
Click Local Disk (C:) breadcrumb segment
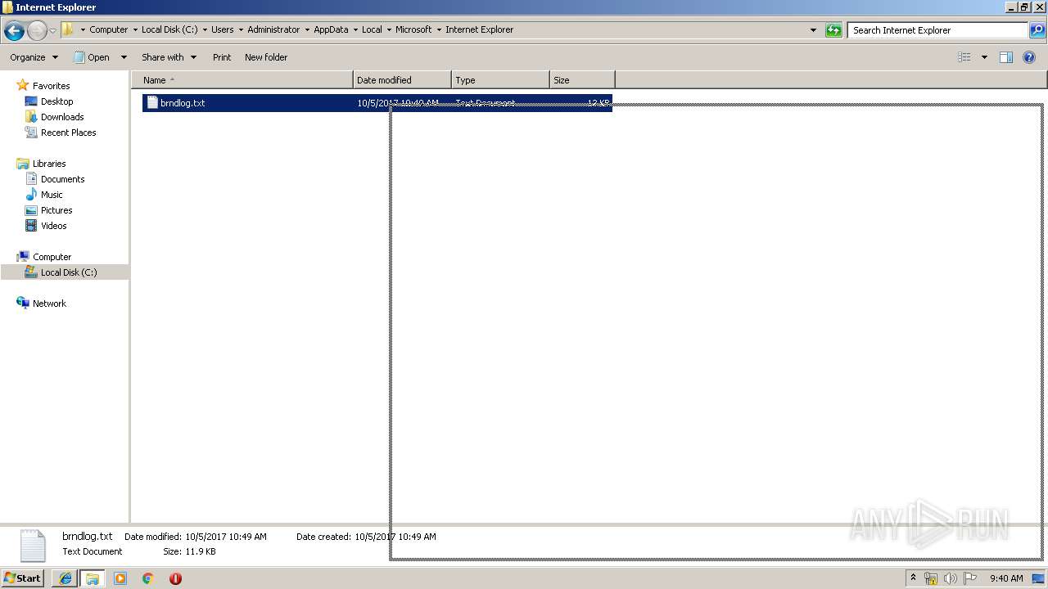coord(169,29)
